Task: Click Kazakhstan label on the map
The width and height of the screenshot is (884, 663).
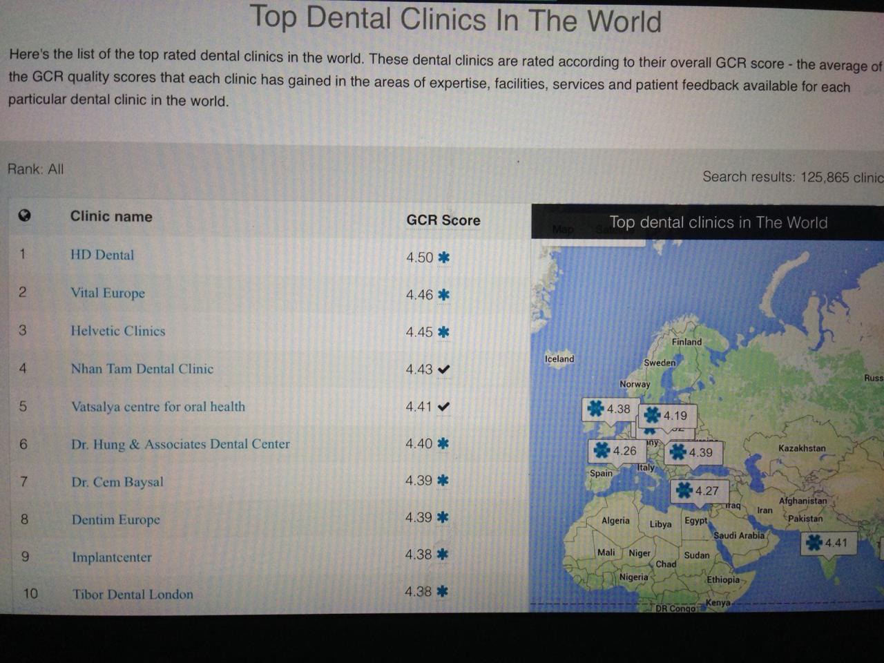Action: click(x=802, y=448)
